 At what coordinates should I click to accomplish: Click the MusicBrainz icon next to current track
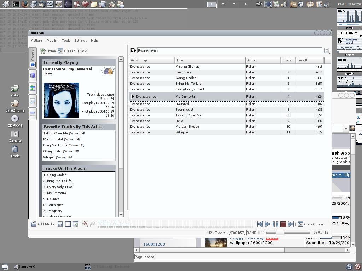point(108,71)
